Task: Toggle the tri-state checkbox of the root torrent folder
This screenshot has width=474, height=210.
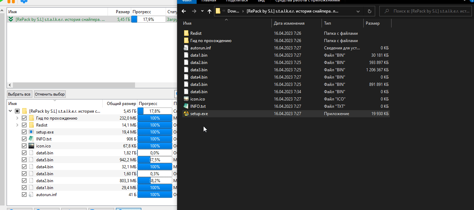Action: click(17, 111)
